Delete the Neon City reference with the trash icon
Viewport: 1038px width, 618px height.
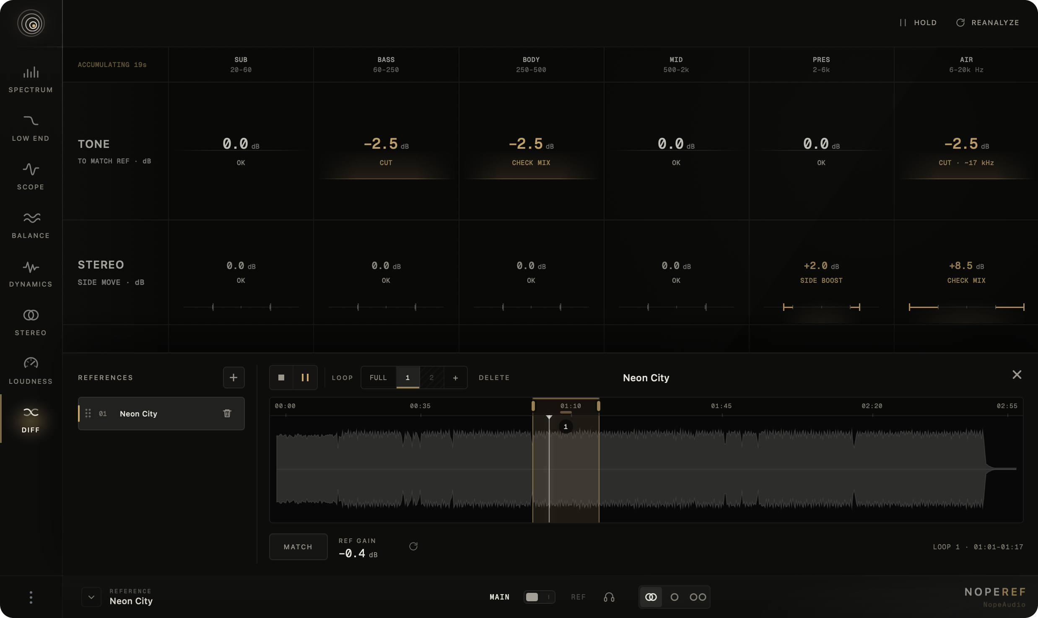227,414
